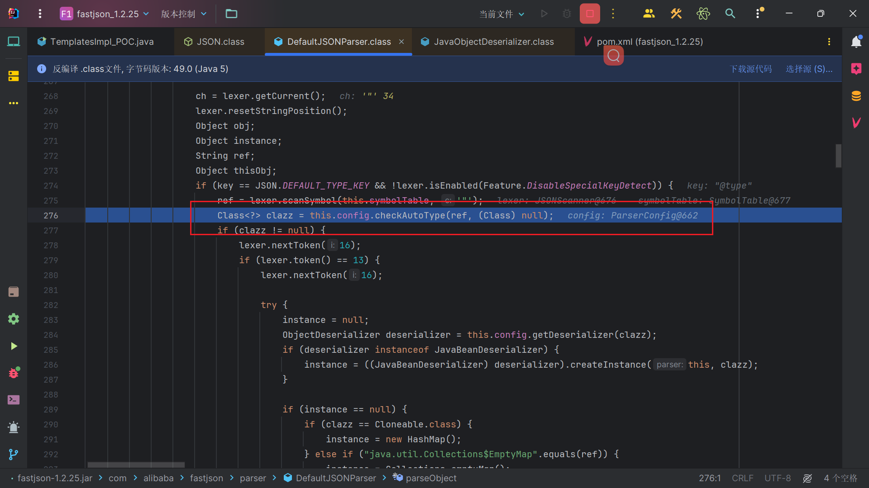Viewport: 869px width, 488px height.
Task: Open the Notifications bell
Action: click(x=856, y=42)
